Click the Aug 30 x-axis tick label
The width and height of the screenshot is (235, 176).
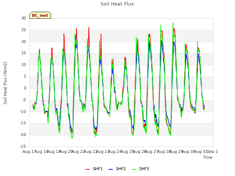point(188,151)
